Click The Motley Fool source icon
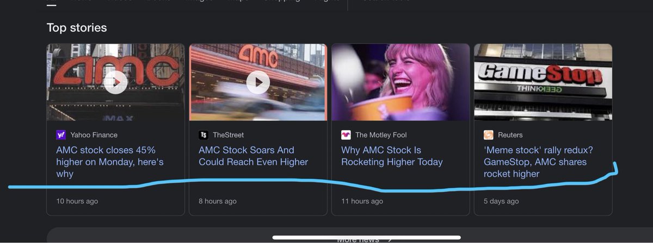The height and width of the screenshot is (243, 653). (346, 135)
